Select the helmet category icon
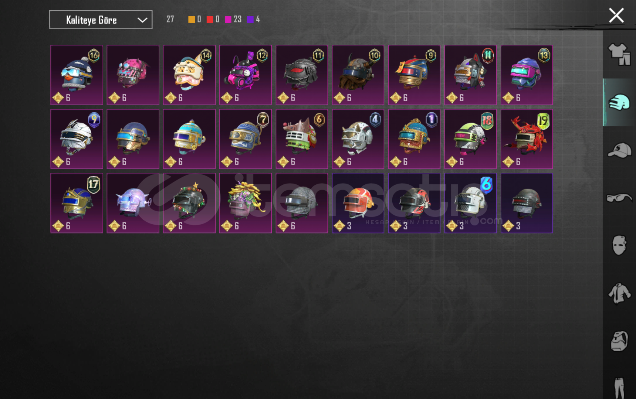636x399 pixels. (619, 102)
